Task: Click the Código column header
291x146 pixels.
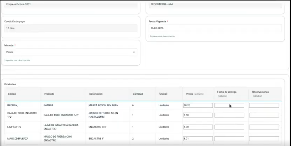Action: [12, 94]
